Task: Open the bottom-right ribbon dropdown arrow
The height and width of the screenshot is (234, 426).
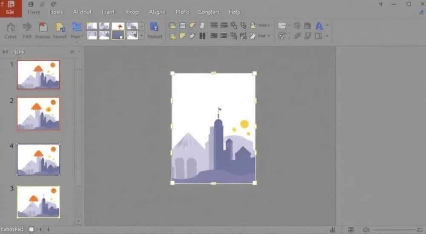Action: [327, 36]
